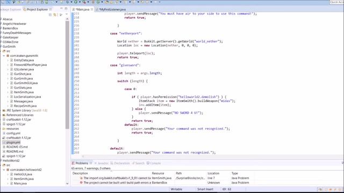Select the 'import org.bukkit.craftbukkit' problem row

point(163,178)
